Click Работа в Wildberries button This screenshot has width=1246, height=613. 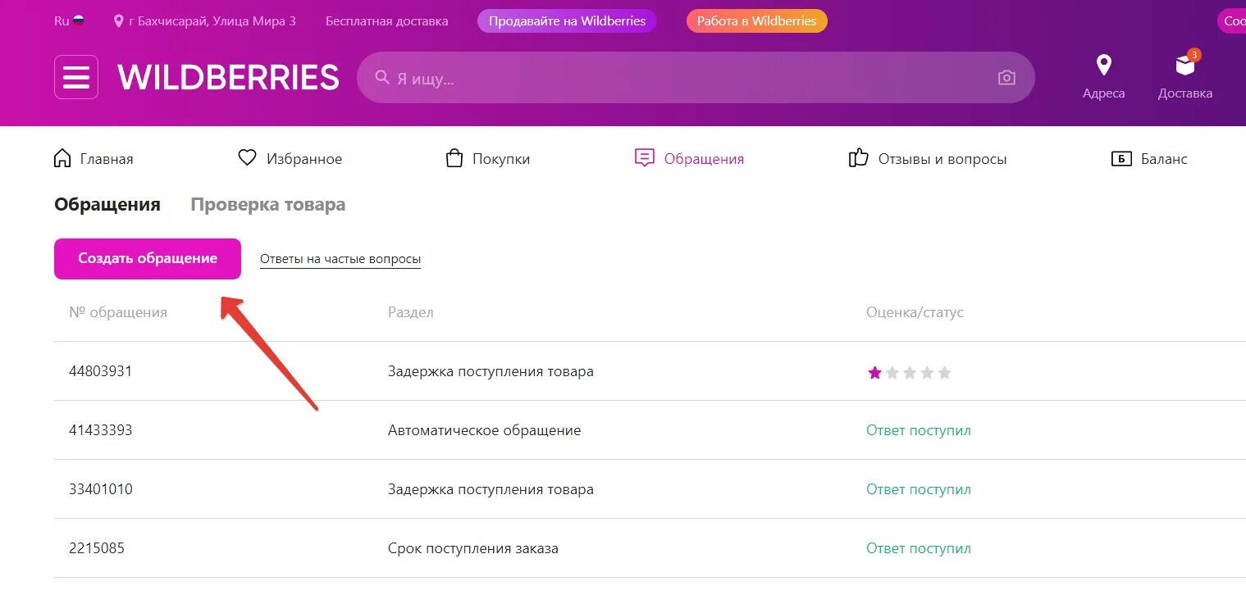(757, 21)
